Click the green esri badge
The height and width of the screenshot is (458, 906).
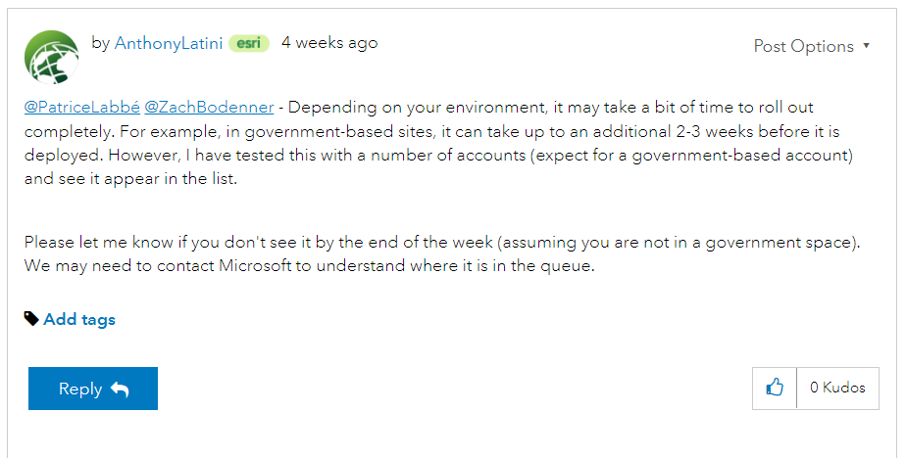pos(249,43)
